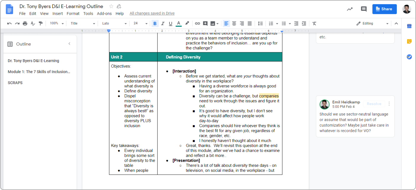Image resolution: width=416 pixels, height=190 pixels.
Task: Open the Format menu
Action: click(73, 14)
